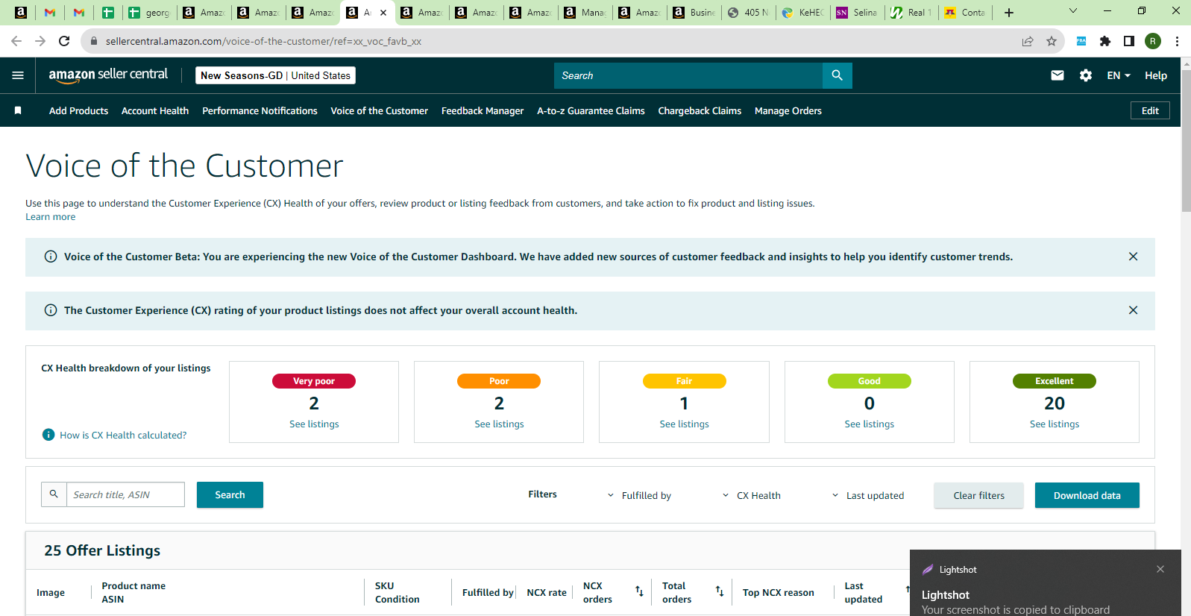This screenshot has width=1191, height=616.
Task: Bookmark this page with the star icon
Action: (1052, 41)
